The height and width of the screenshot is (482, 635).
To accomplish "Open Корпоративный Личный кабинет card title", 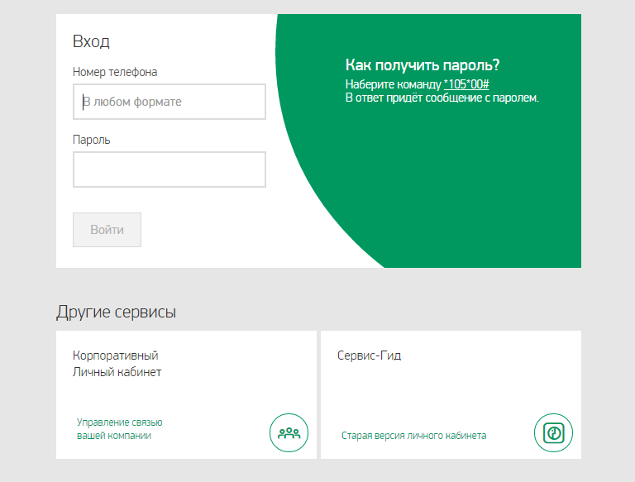I will pyautogui.click(x=117, y=363).
